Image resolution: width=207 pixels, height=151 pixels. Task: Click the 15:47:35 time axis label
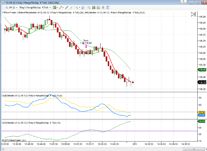(x=53, y=144)
